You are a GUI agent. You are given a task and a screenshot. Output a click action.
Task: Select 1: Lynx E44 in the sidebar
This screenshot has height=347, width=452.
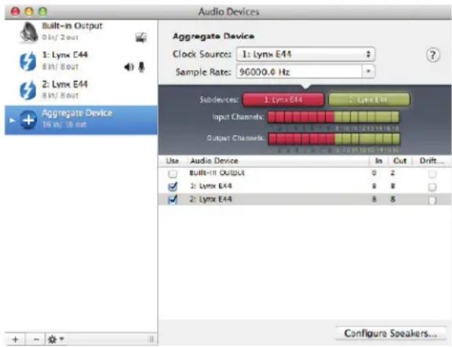coord(82,61)
